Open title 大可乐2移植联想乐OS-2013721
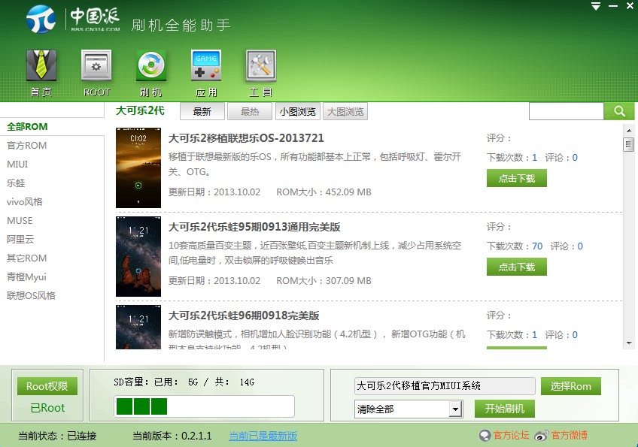The width and height of the screenshot is (638, 447). 246,138
